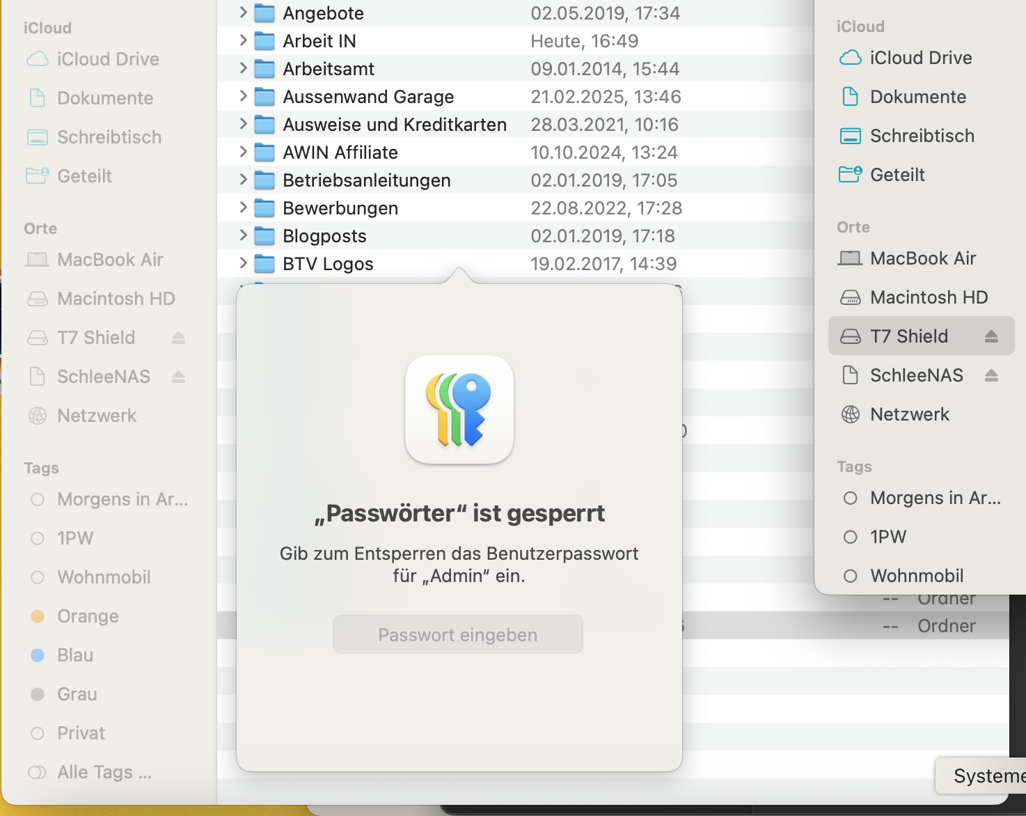This screenshot has width=1026, height=816.
Task: Click the date '22.08.2022, 17:28'
Action: 606,208
